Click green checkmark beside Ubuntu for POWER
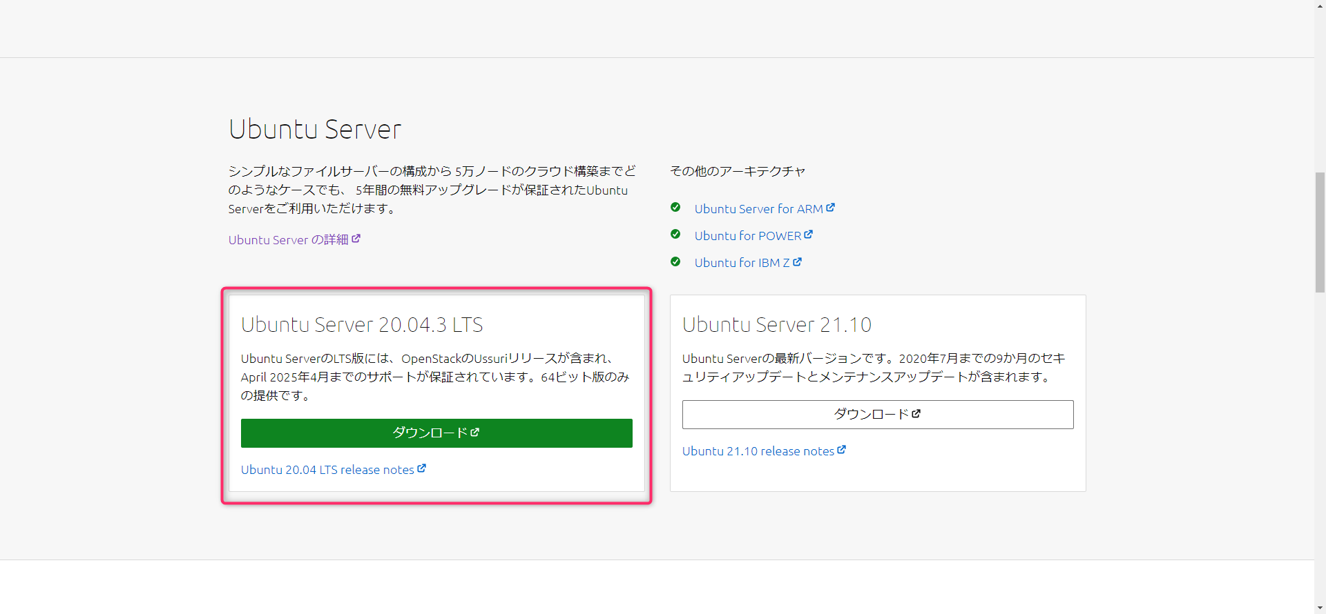 pyautogui.click(x=675, y=235)
